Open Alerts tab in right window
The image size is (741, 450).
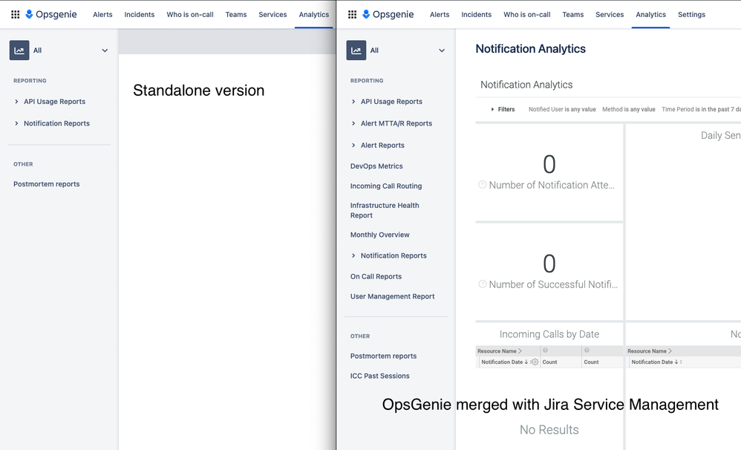440,15
